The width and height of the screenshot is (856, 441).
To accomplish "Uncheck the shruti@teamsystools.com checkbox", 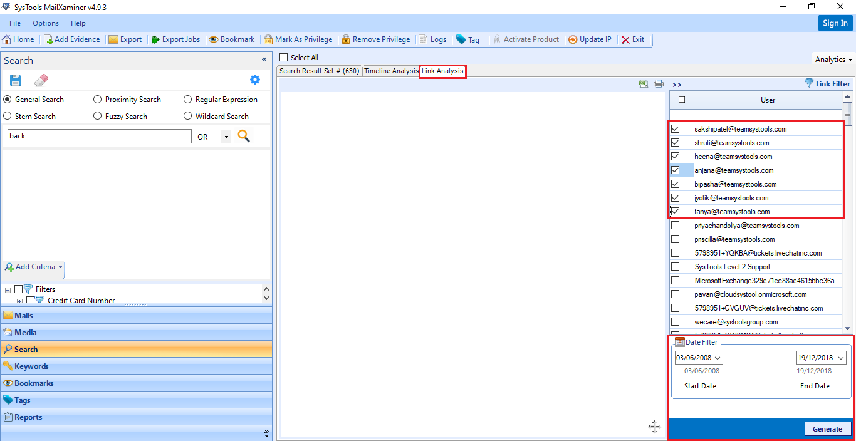I will point(676,143).
